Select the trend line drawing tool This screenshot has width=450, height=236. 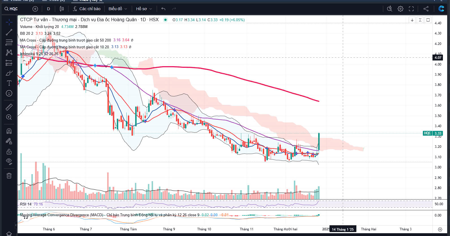[9, 32]
